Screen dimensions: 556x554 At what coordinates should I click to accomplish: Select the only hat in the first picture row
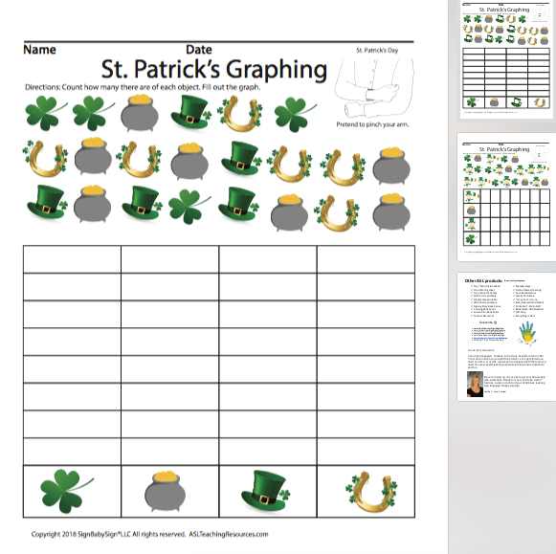pyautogui.click(x=190, y=112)
